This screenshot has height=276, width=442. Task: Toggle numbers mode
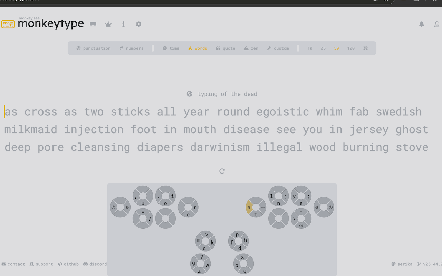point(131,48)
